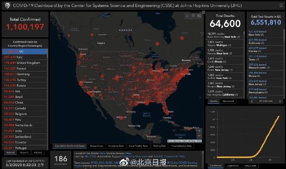Viewport: 286px width, 169px height.
Task: Select Russia in the country list
Action: pyautogui.click(x=24, y=86)
